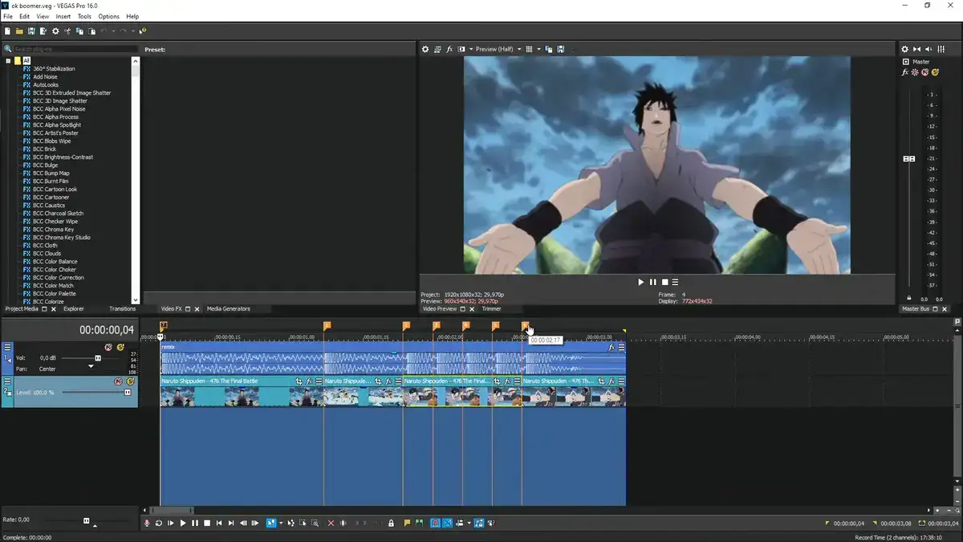Open Pan/Crop on the first Naruto clip
963x542 pixels.
click(x=299, y=381)
